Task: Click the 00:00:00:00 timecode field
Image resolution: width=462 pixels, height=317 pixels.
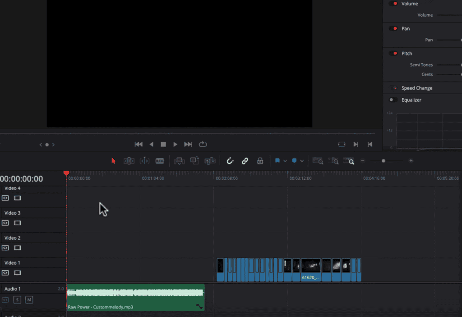Action: click(x=22, y=179)
